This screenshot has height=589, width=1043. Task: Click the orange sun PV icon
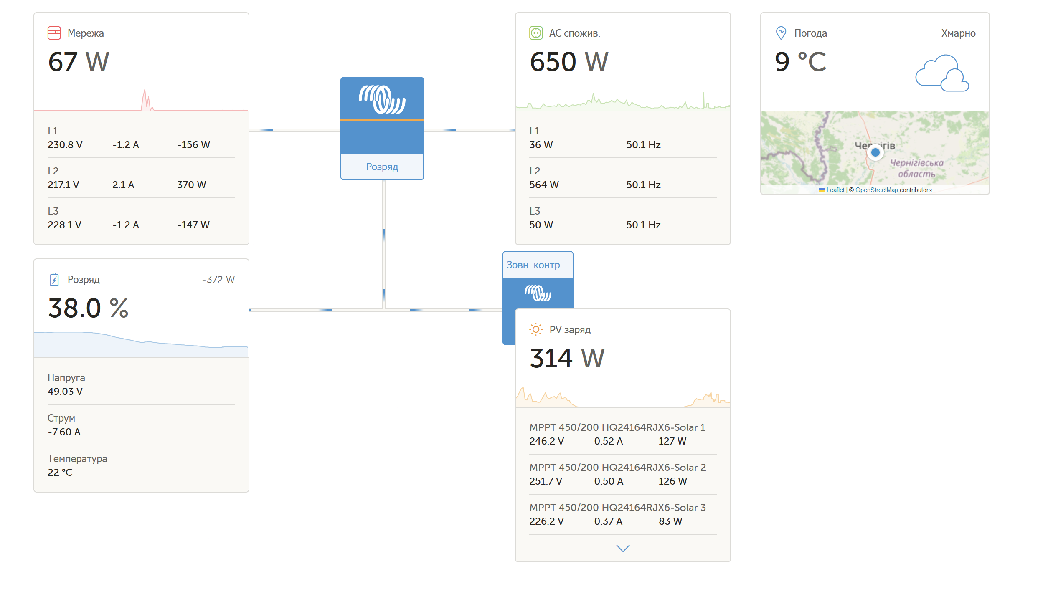pos(536,329)
